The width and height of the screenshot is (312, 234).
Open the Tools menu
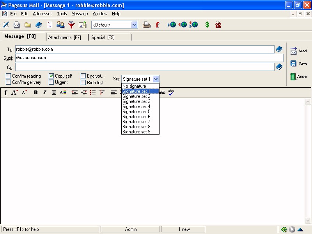[62, 14]
